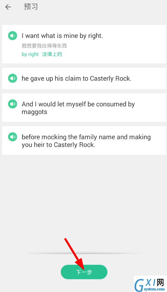Screen dimensions: 167x292
Task: Click the GXI网 watermark logo
Action: pyautogui.click(x=150, y=284)
